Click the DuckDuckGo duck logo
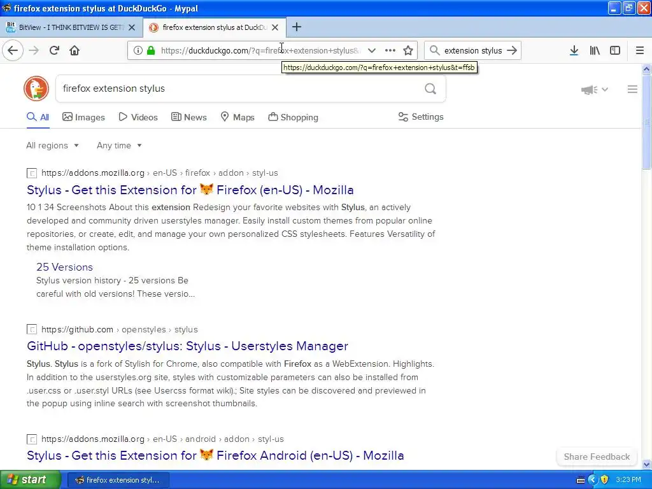 pyautogui.click(x=36, y=89)
